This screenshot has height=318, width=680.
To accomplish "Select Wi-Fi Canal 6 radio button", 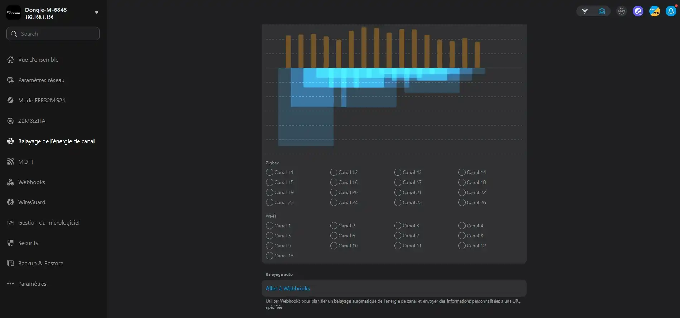I will click(x=333, y=236).
